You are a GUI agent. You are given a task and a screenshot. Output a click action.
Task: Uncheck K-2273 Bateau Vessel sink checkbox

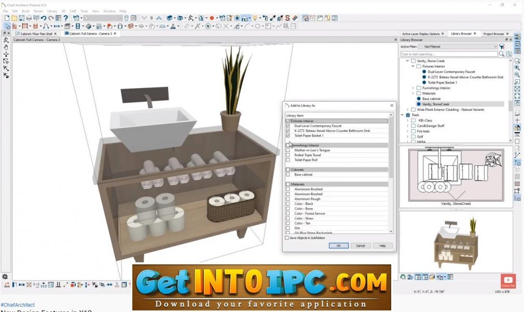288,131
